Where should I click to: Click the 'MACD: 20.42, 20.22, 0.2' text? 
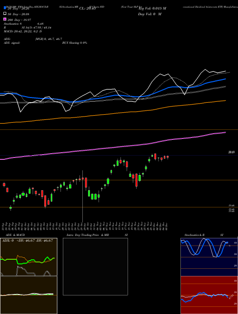tap(21, 31)
